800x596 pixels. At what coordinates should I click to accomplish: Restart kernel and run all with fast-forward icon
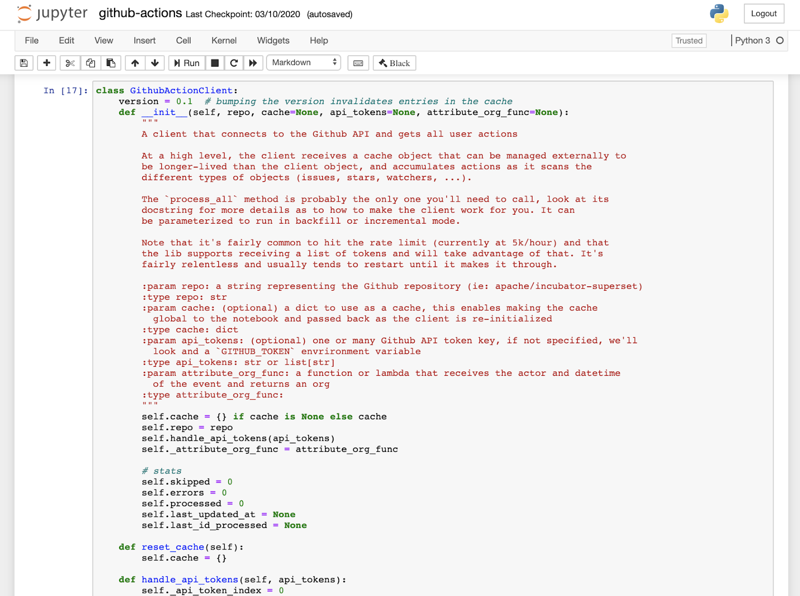253,63
